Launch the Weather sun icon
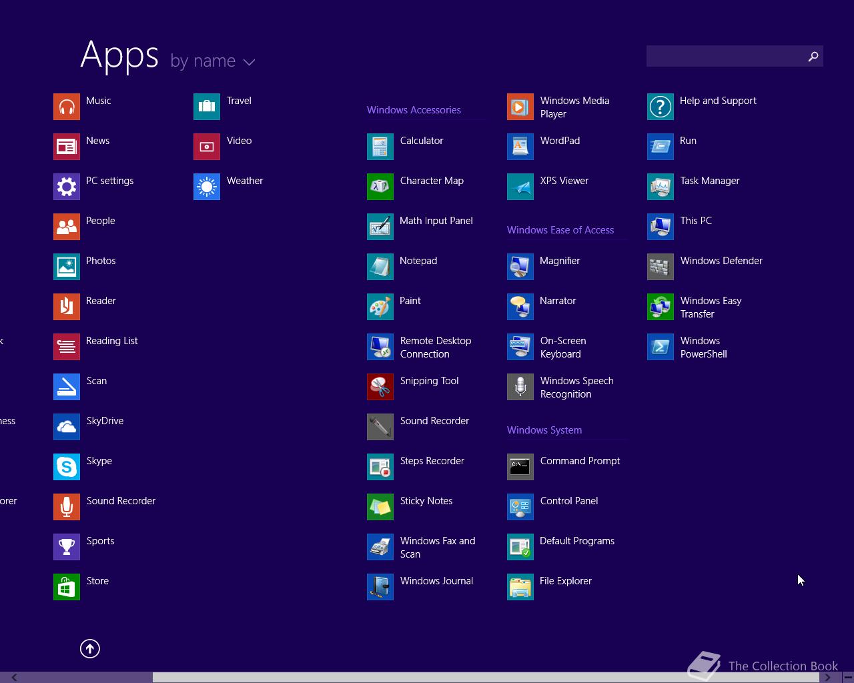The image size is (854, 683). (207, 187)
